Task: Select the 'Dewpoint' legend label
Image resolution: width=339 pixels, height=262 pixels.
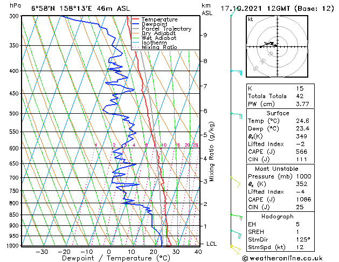Action: (154, 24)
